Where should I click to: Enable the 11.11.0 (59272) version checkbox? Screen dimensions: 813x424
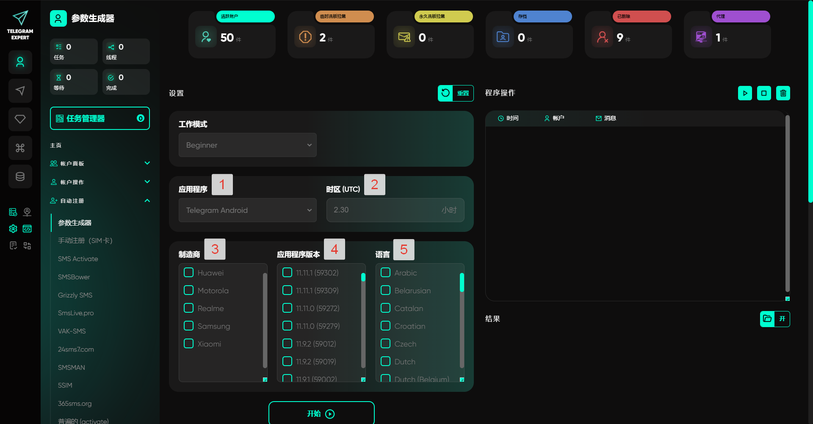(287, 308)
